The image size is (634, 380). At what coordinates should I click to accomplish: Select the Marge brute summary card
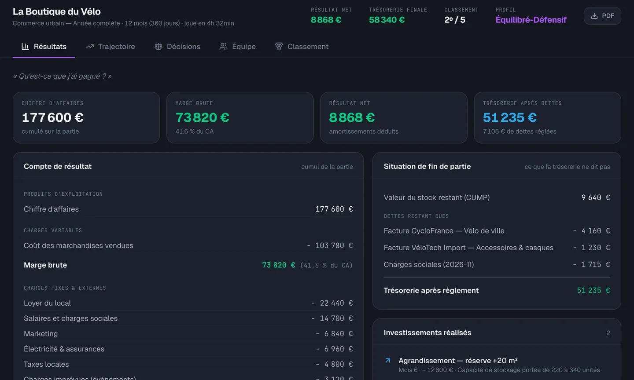tap(240, 117)
